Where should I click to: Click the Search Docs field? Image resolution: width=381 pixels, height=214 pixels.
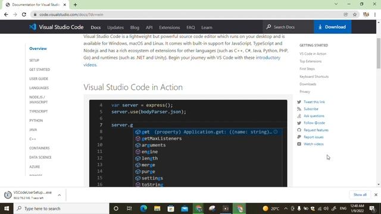288,27
